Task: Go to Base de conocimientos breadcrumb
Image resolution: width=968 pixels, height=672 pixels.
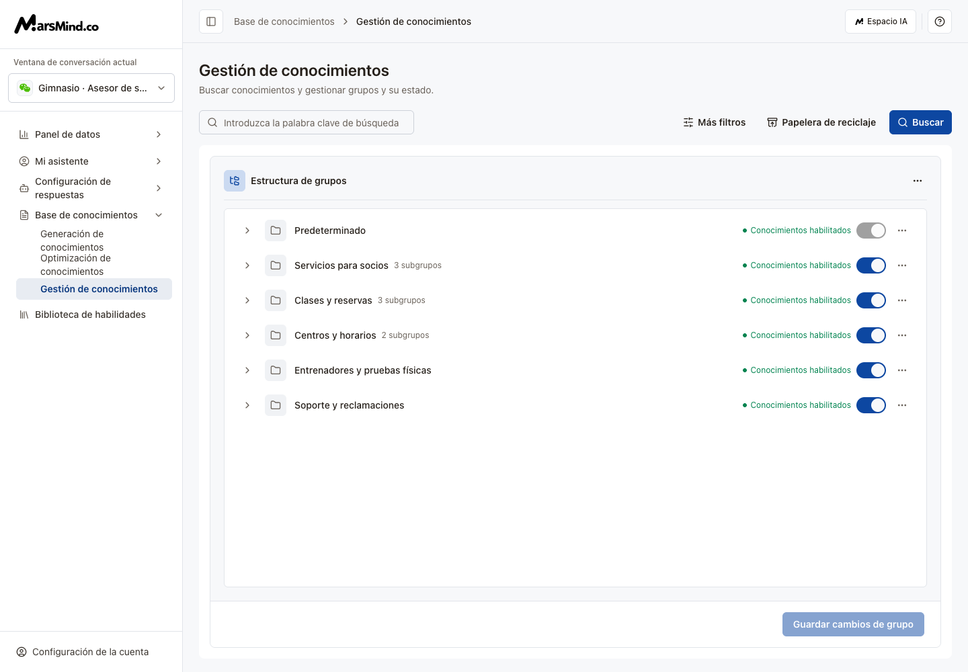Action: 284,22
